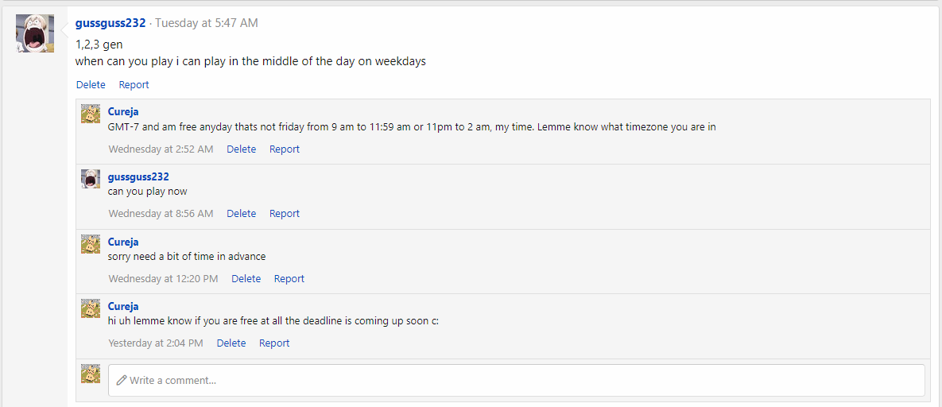Write a comment in the input field
This screenshot has height=407, width=942.
(x=516, y=380)
